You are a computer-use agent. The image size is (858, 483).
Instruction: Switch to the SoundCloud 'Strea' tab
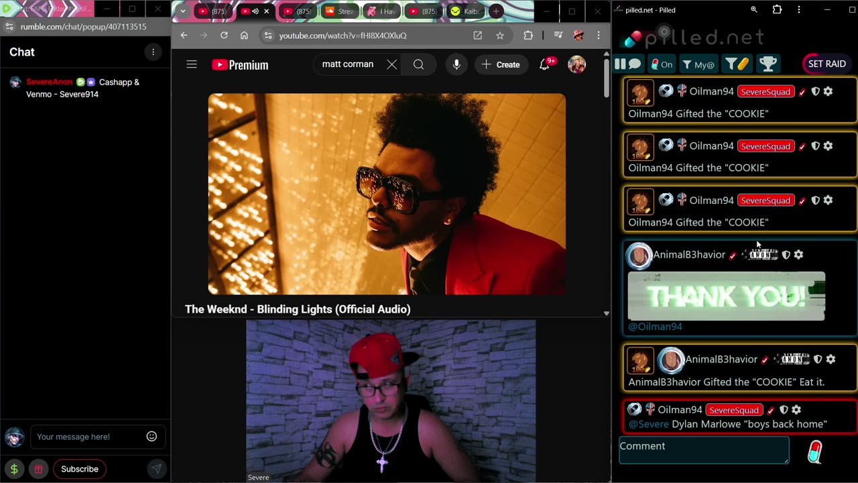(x=340, y=11)
